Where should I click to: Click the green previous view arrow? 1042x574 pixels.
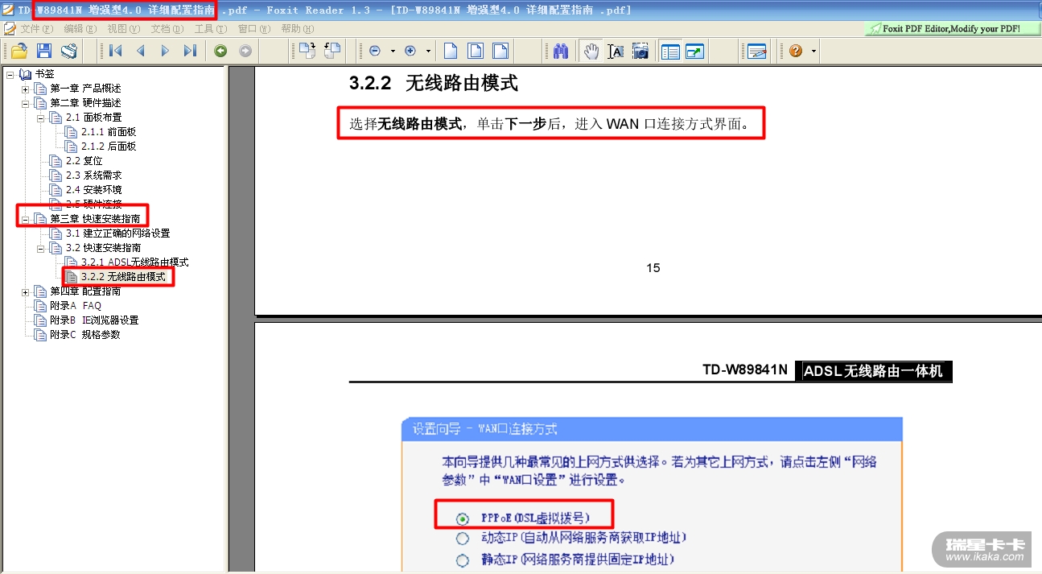(x=220, y=51)
